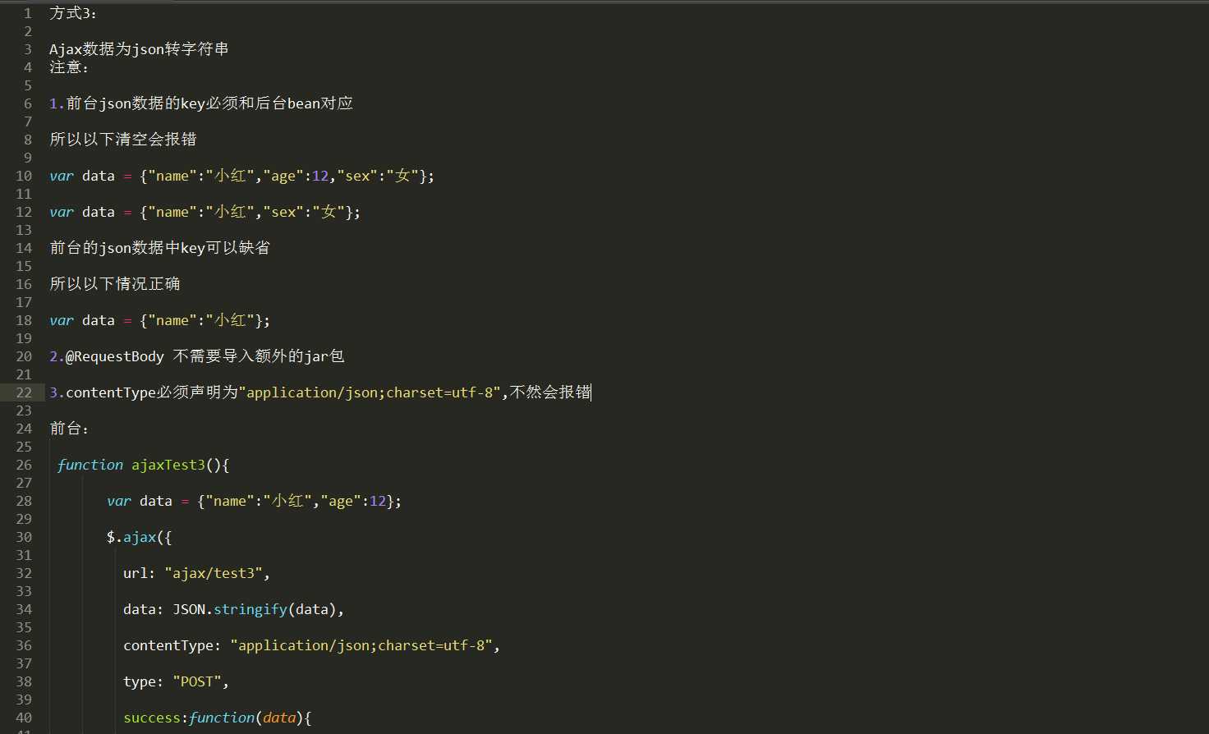Click the "data: JSON.stringify(data)," line

tap(234, 609)
